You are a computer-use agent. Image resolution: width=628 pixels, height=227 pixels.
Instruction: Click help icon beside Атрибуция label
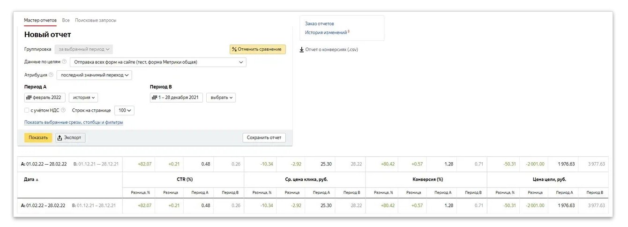[x=51, y=75]
